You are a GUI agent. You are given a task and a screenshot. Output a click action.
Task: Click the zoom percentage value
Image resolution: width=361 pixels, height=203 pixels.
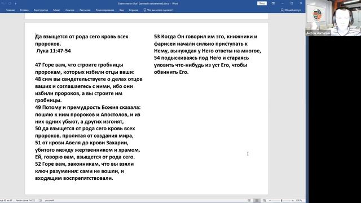299,201
